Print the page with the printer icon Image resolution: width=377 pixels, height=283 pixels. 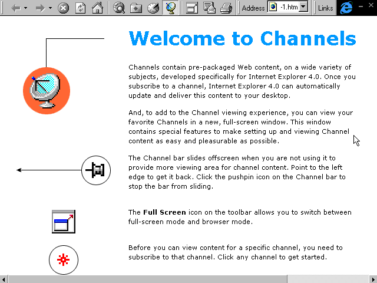tap(226, 8)
